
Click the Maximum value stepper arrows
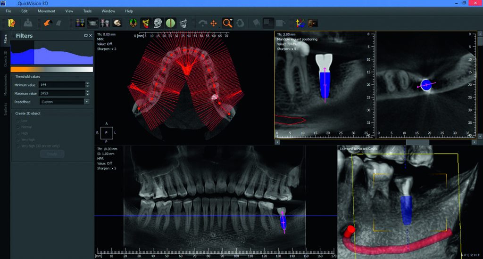(x=87, y=93)
